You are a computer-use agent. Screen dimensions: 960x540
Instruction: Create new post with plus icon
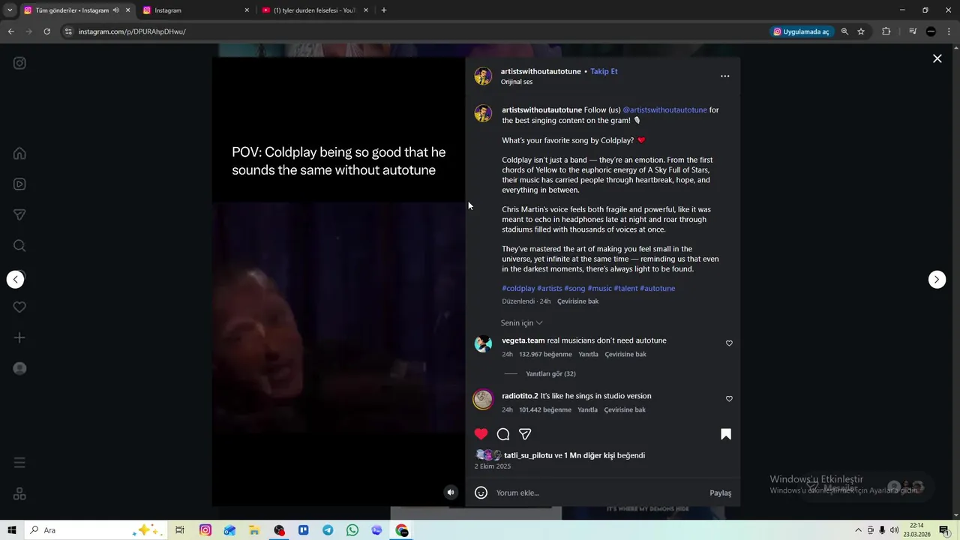click(x=19, y=337)
